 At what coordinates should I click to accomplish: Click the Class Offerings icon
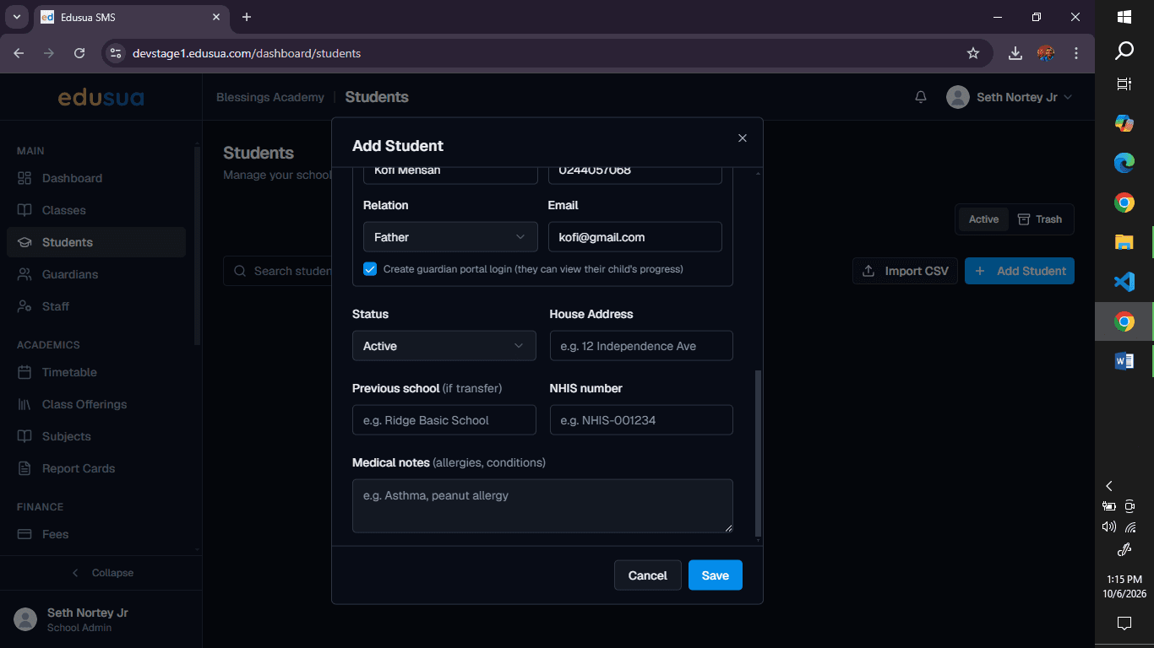tap(24, 404)
